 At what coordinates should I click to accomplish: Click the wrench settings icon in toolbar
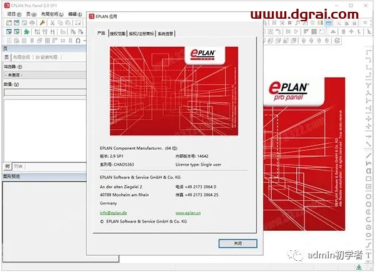coord(42,23)
